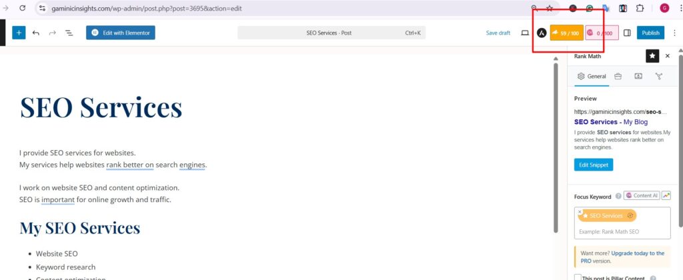Click the Focus Keyword input field
The width and height of the screenshot is (683, 280).
pyautogui.click(x=622, y=231)
